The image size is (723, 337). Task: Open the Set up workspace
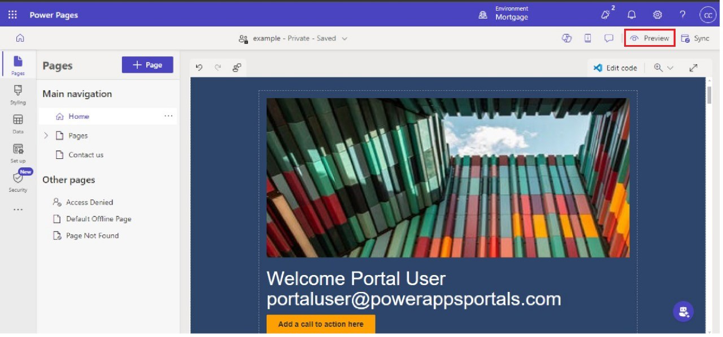coord(18,153)
